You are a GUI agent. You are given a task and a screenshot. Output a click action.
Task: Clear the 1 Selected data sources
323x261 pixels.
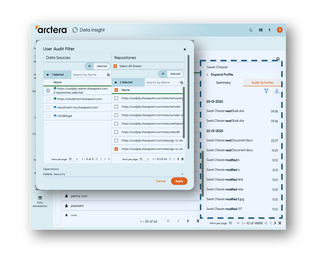pyautogui.click(x=47, y=75)
